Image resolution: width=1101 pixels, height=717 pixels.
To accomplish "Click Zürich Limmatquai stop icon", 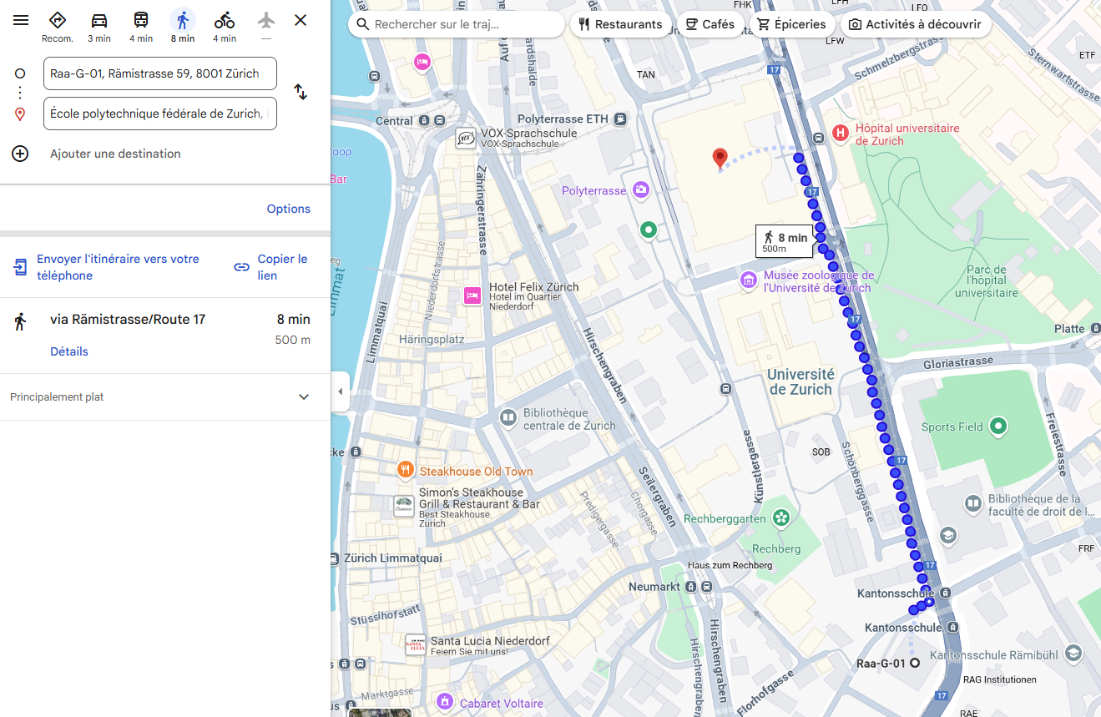I will (x=335, y=558).
